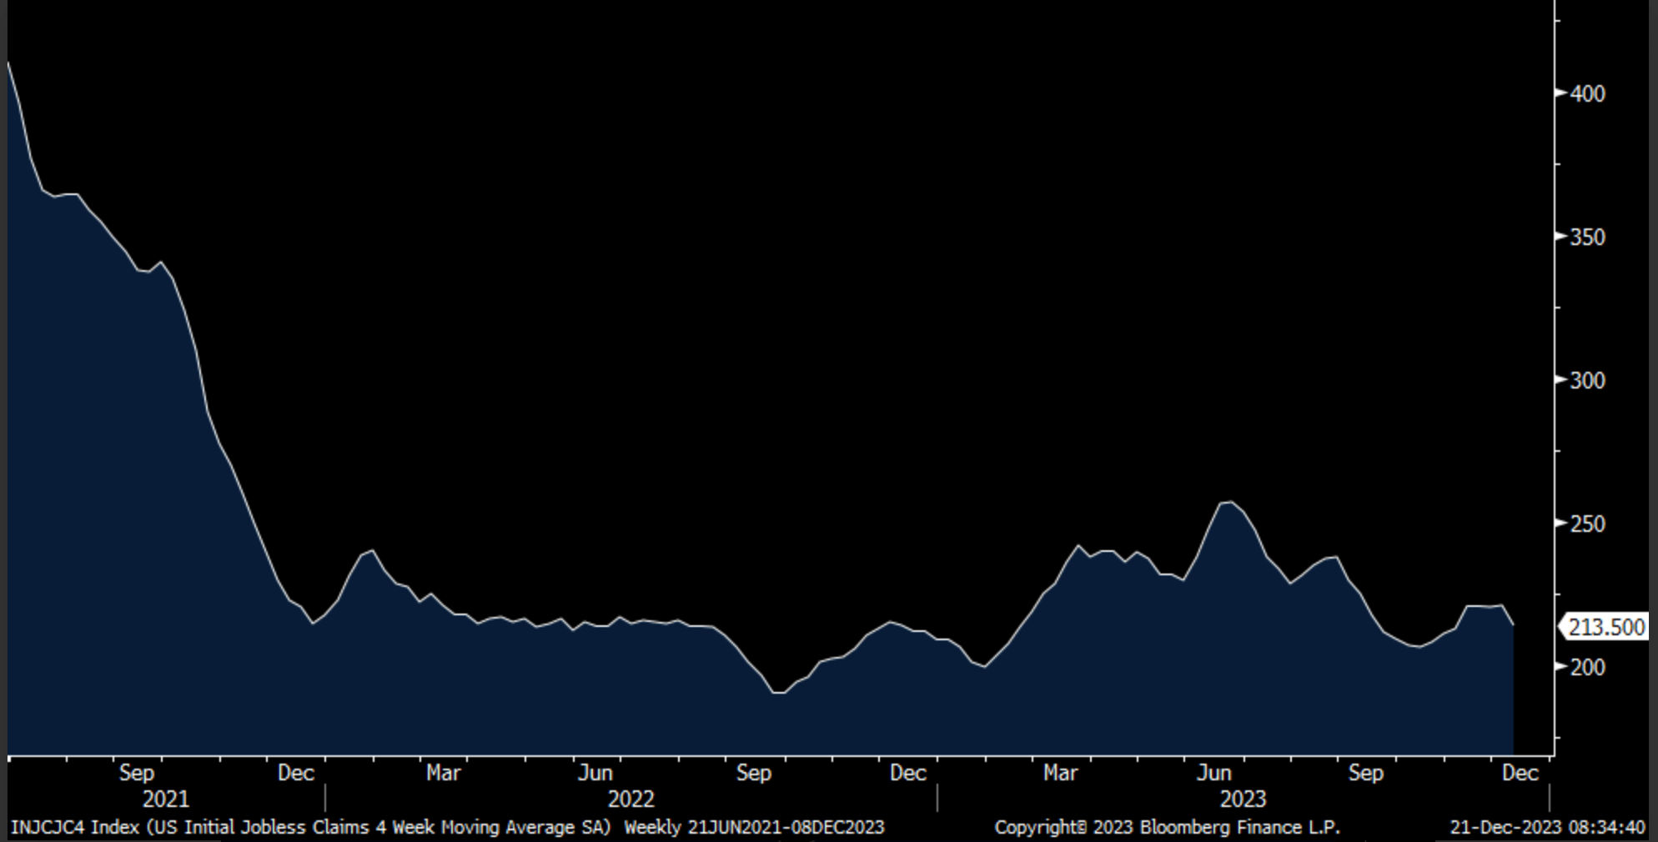Select the 200 y-axis label
Screen dimensions: 1658x842
[1587, 668]
